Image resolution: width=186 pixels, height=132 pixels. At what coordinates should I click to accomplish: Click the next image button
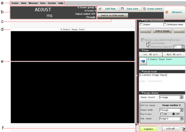pyautogui.click(x=179, y=31)
